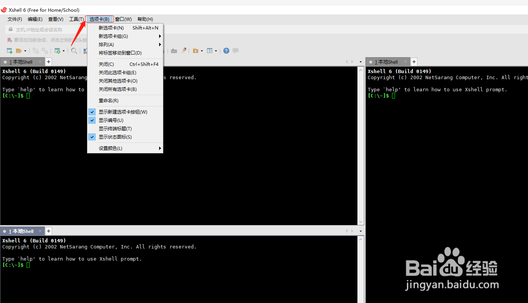528x303 pixels.
Task: Expand the 新选项卡组(G) submenu
Action: click(x=125, y=36)
